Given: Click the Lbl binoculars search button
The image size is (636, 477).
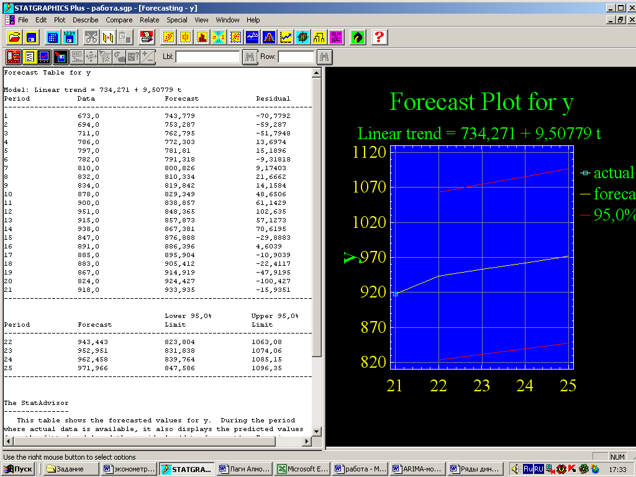Looking at the screenshot, I should (x=250, y=57).
